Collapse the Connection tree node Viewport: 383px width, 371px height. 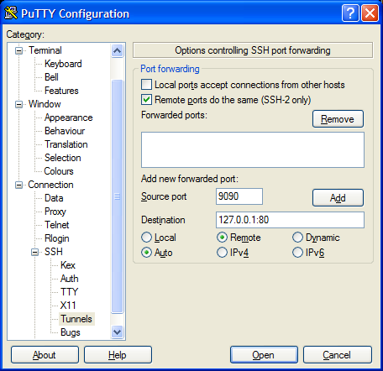(18, 185)
